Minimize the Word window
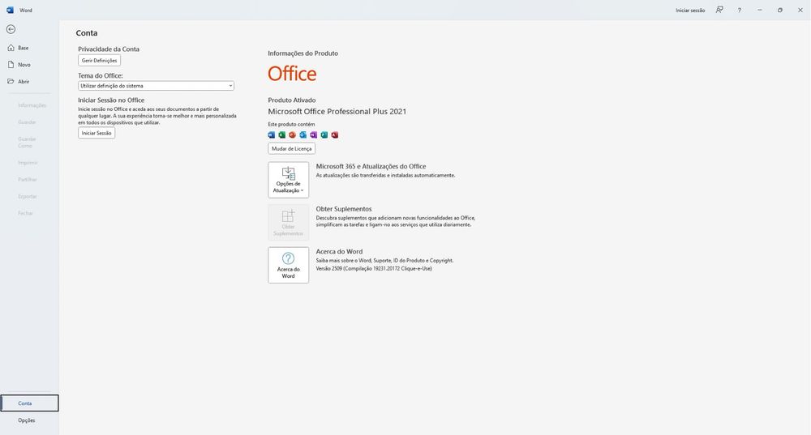Viewport: 811px width, 435px height. [760, 10]
